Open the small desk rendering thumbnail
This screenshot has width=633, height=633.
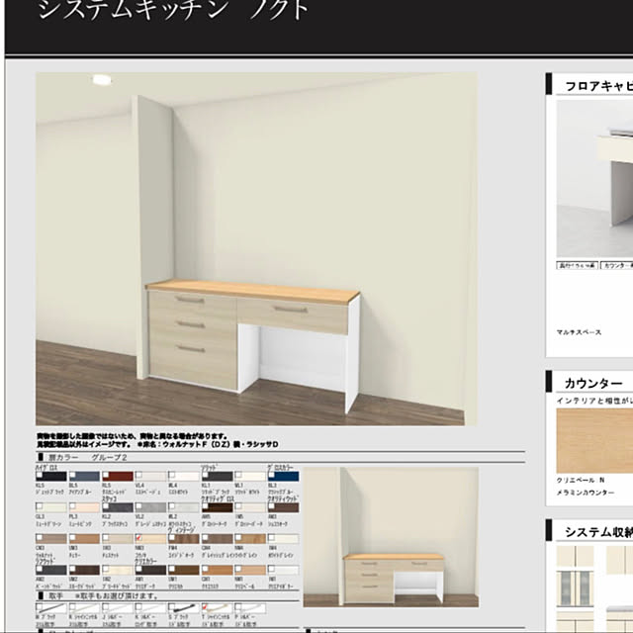[391, 537]
